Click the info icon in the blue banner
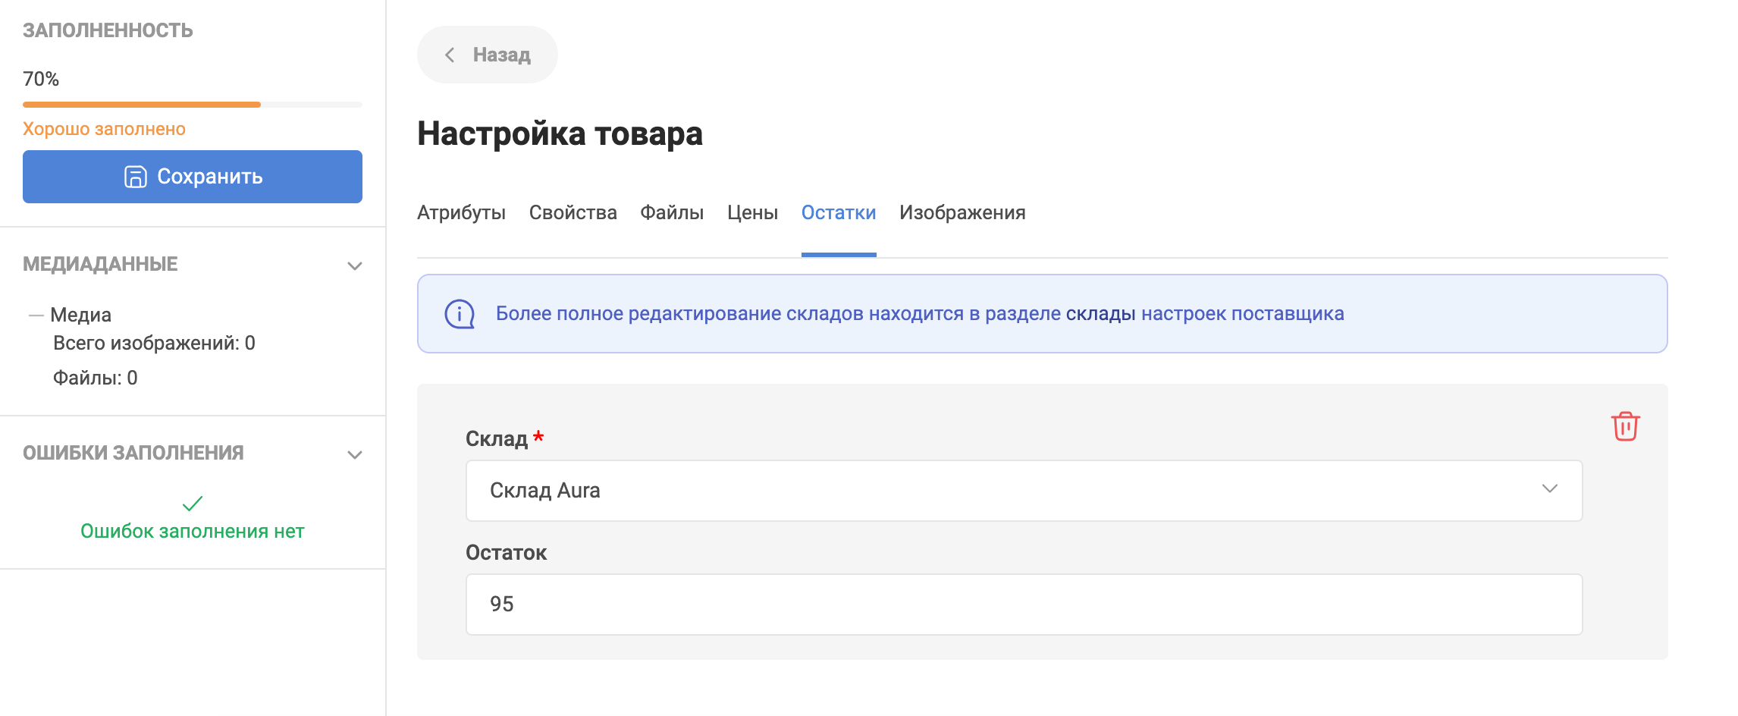Screen dimensions: 1738x716 click(460, 314)
